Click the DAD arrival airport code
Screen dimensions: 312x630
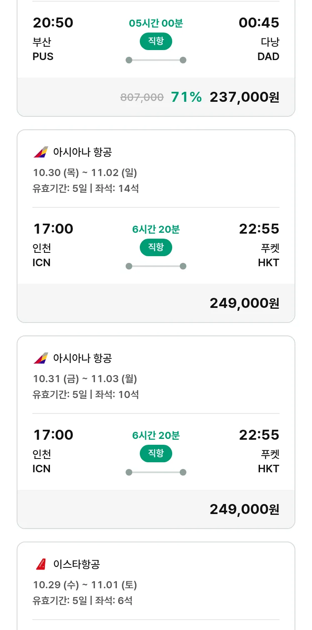[268, 56]
